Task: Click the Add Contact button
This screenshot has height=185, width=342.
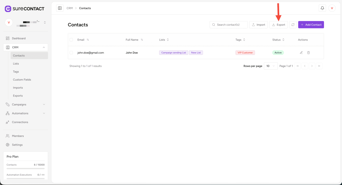Action: pyautogui.click(x=311, y=25)
